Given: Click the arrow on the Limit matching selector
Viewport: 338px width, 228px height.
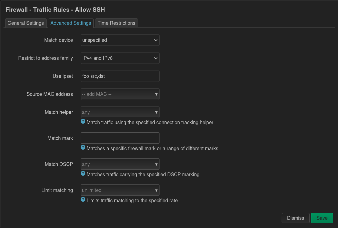Looking at the screenshot, I should coord(156,190).
